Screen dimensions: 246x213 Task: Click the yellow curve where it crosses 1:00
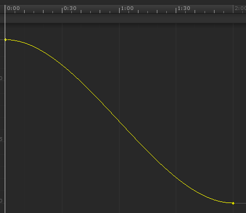click(x=119, y=121)
